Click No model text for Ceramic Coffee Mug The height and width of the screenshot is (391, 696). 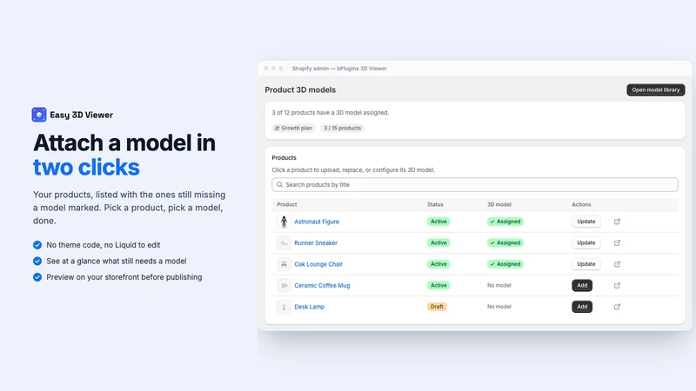tap(499, 286)
